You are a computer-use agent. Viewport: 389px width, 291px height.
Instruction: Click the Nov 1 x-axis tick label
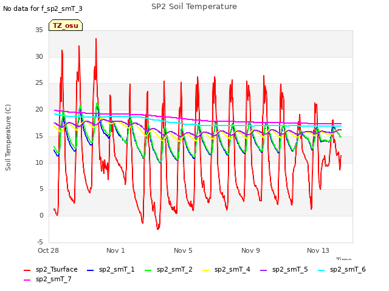[x=115, y=250]
